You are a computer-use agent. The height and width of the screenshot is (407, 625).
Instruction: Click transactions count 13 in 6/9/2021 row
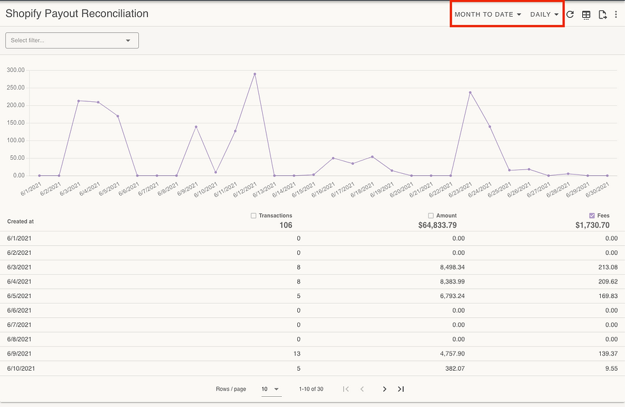click(297, 353)
